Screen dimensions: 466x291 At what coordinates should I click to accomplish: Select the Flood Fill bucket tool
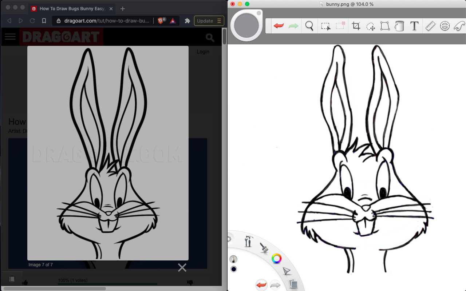tap(399, 26)
